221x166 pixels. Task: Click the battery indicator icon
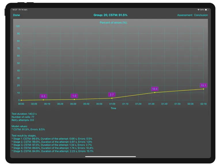click(207, 10)
